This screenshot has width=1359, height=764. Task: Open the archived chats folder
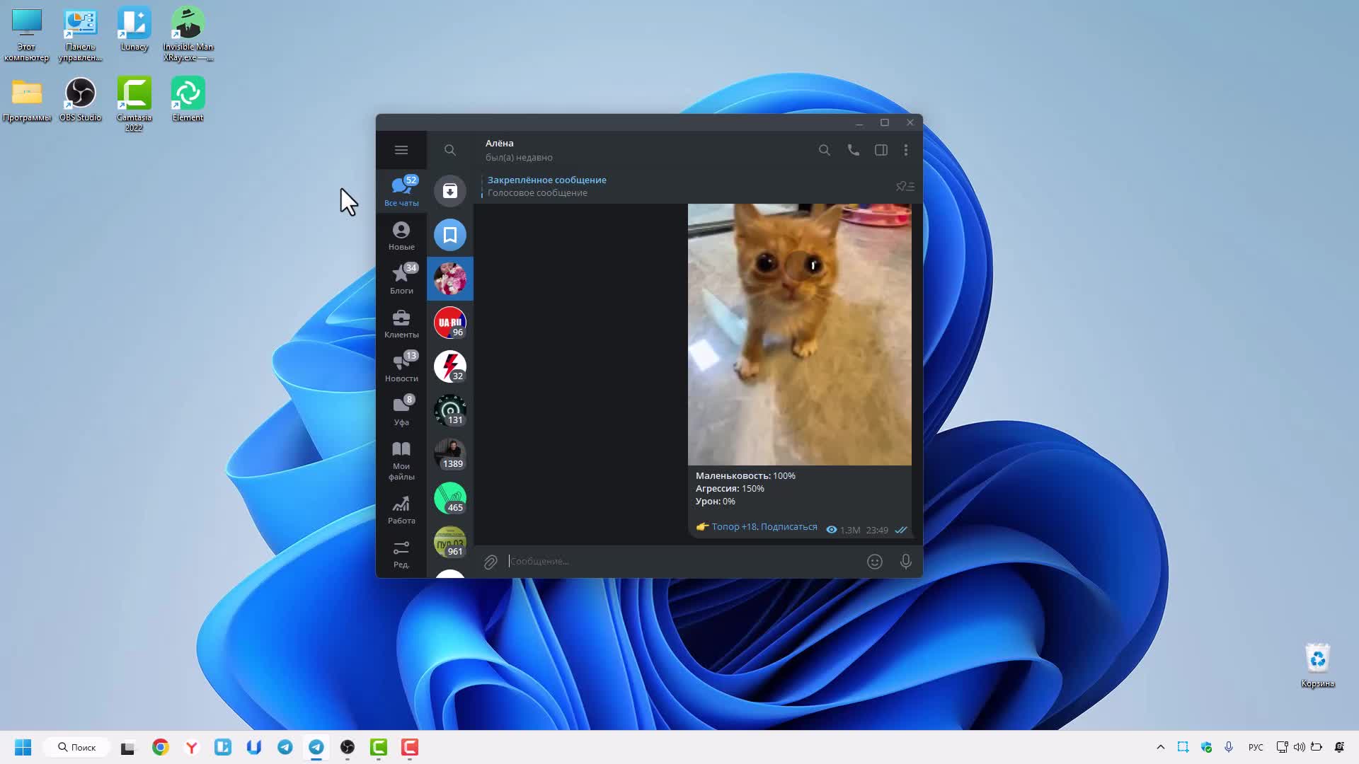coord(450,190)
